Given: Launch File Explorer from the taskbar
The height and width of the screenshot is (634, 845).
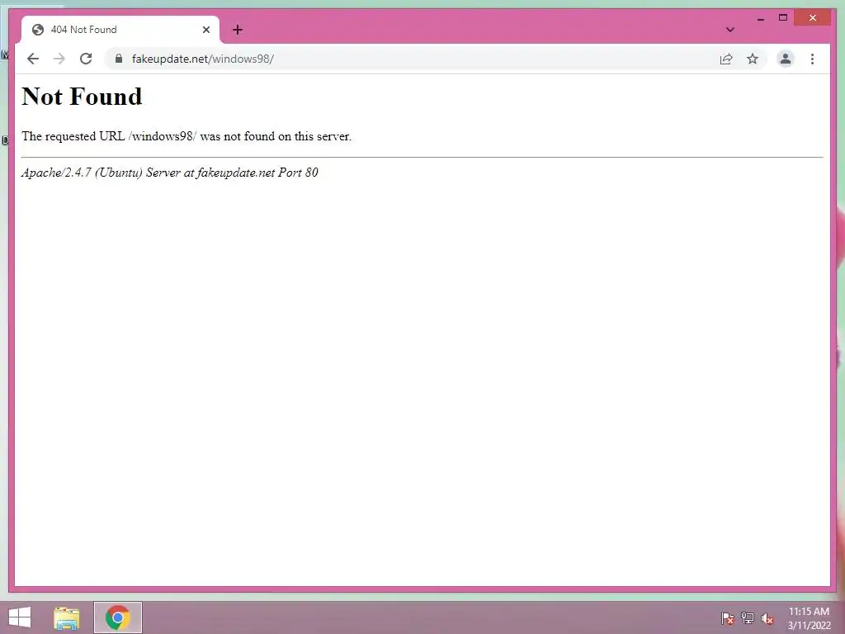Looking at the screenshot, I should pyautogui.click(x=67, y=617).
